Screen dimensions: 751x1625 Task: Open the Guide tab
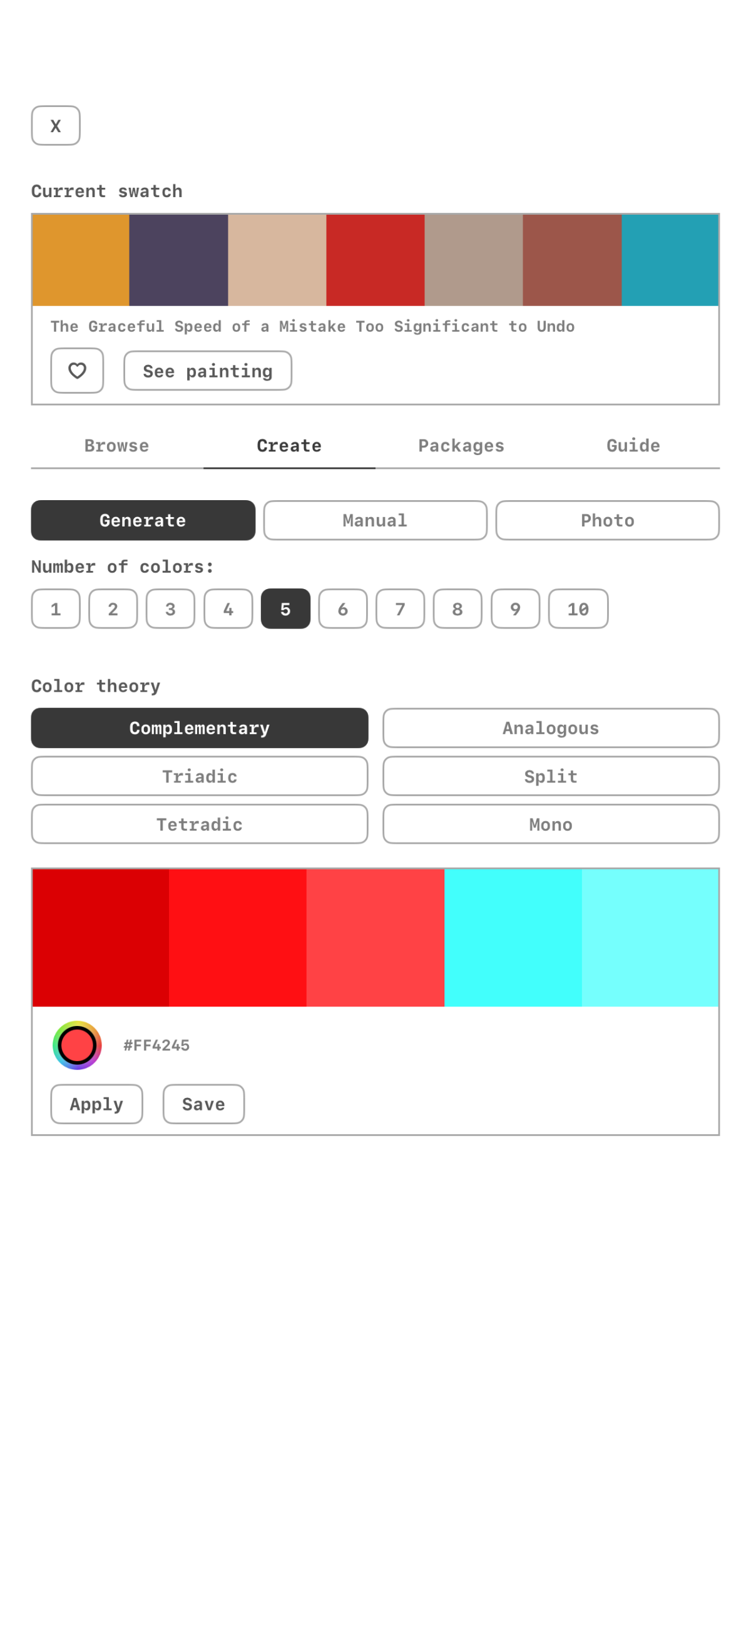click(x=633, y=445)
